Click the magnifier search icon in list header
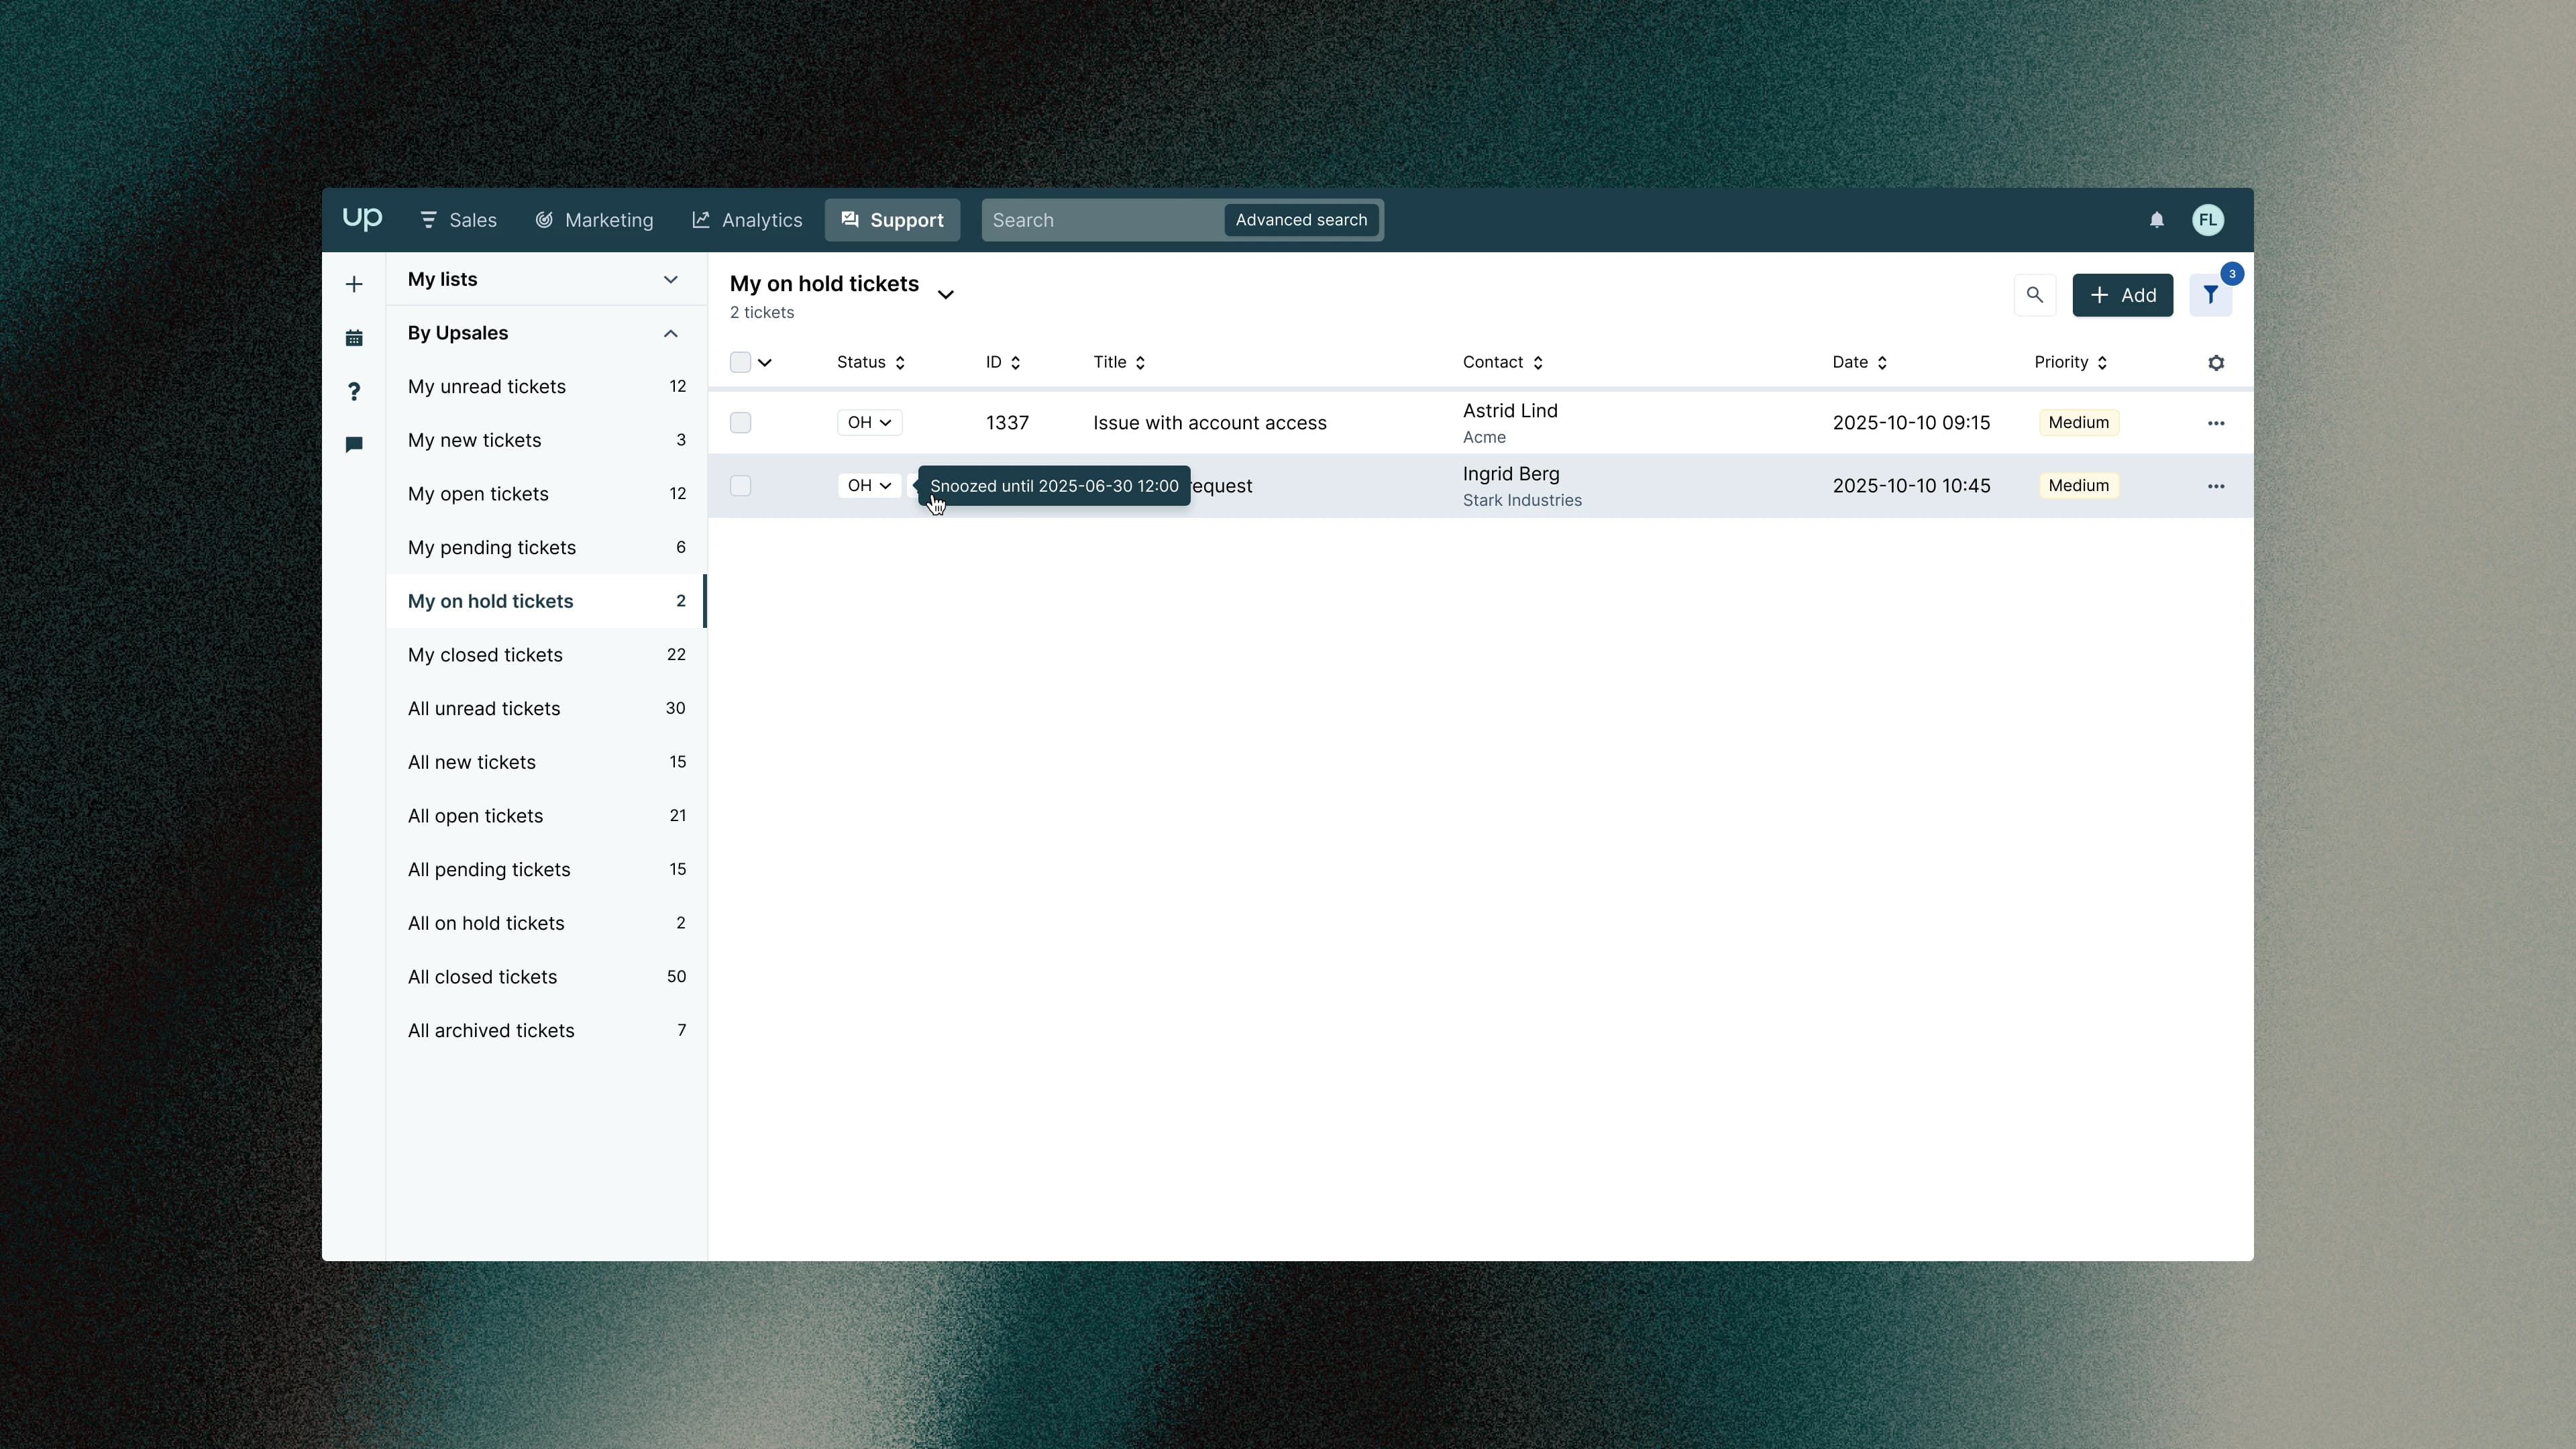 (2034, 295)
